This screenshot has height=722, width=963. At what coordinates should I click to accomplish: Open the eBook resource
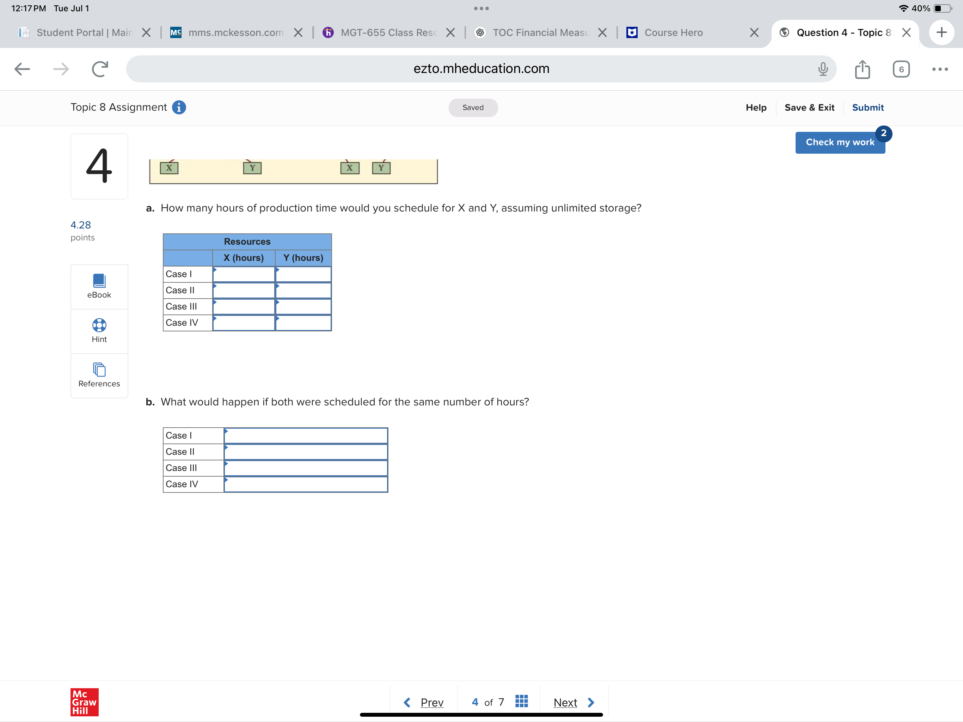click(x=99, y=286)
